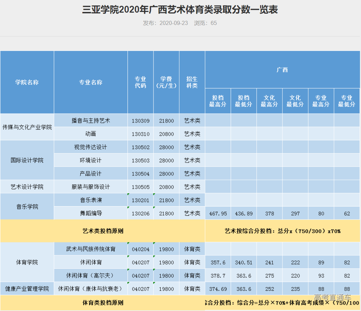Click the 音乐学院 college name cell

point(27,206)
